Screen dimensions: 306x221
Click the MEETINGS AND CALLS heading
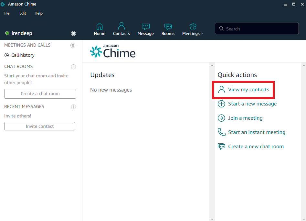[27, 45]
